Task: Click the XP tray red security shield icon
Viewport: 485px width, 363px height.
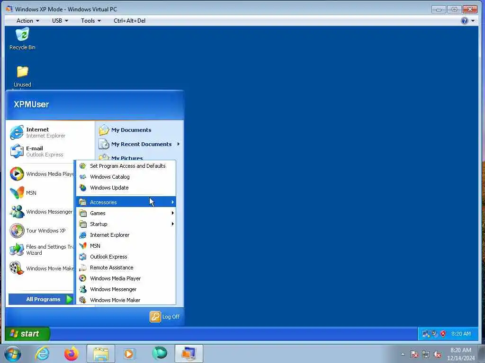Action: point(443,334)
